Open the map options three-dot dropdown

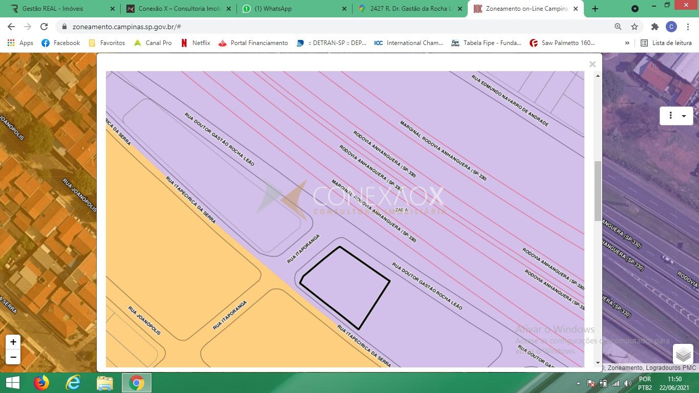[x=676, y=116]
